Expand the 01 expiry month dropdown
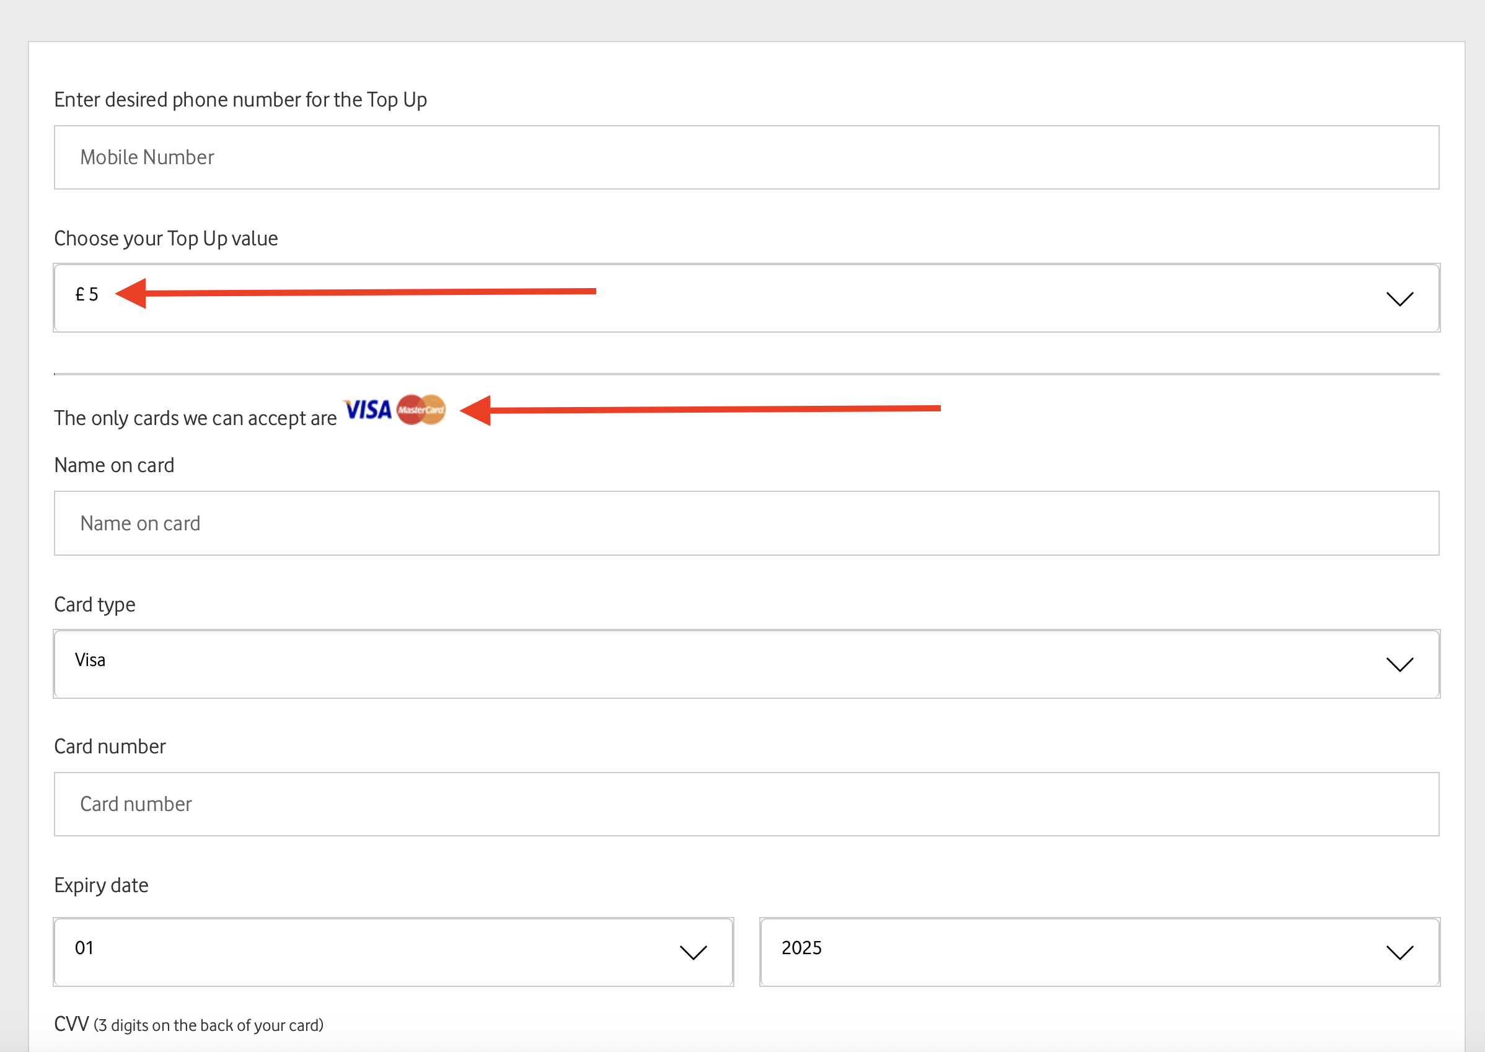Image resolution: width=1485 pixels, height=1052 pixels. 392,952
